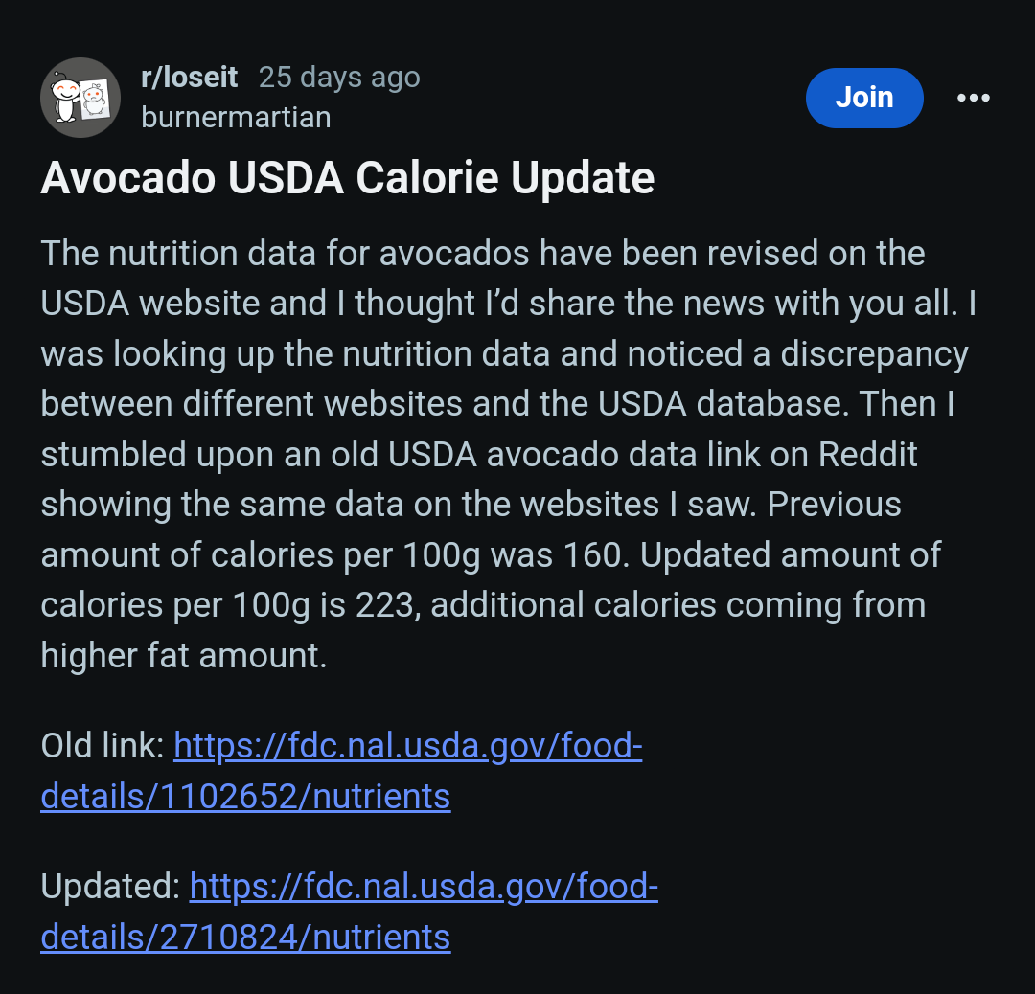This screenshot has width=1035, height=994.
Task: Open the 'Avocado USDA Calorie Update' post title
Action: coord(347,179)
